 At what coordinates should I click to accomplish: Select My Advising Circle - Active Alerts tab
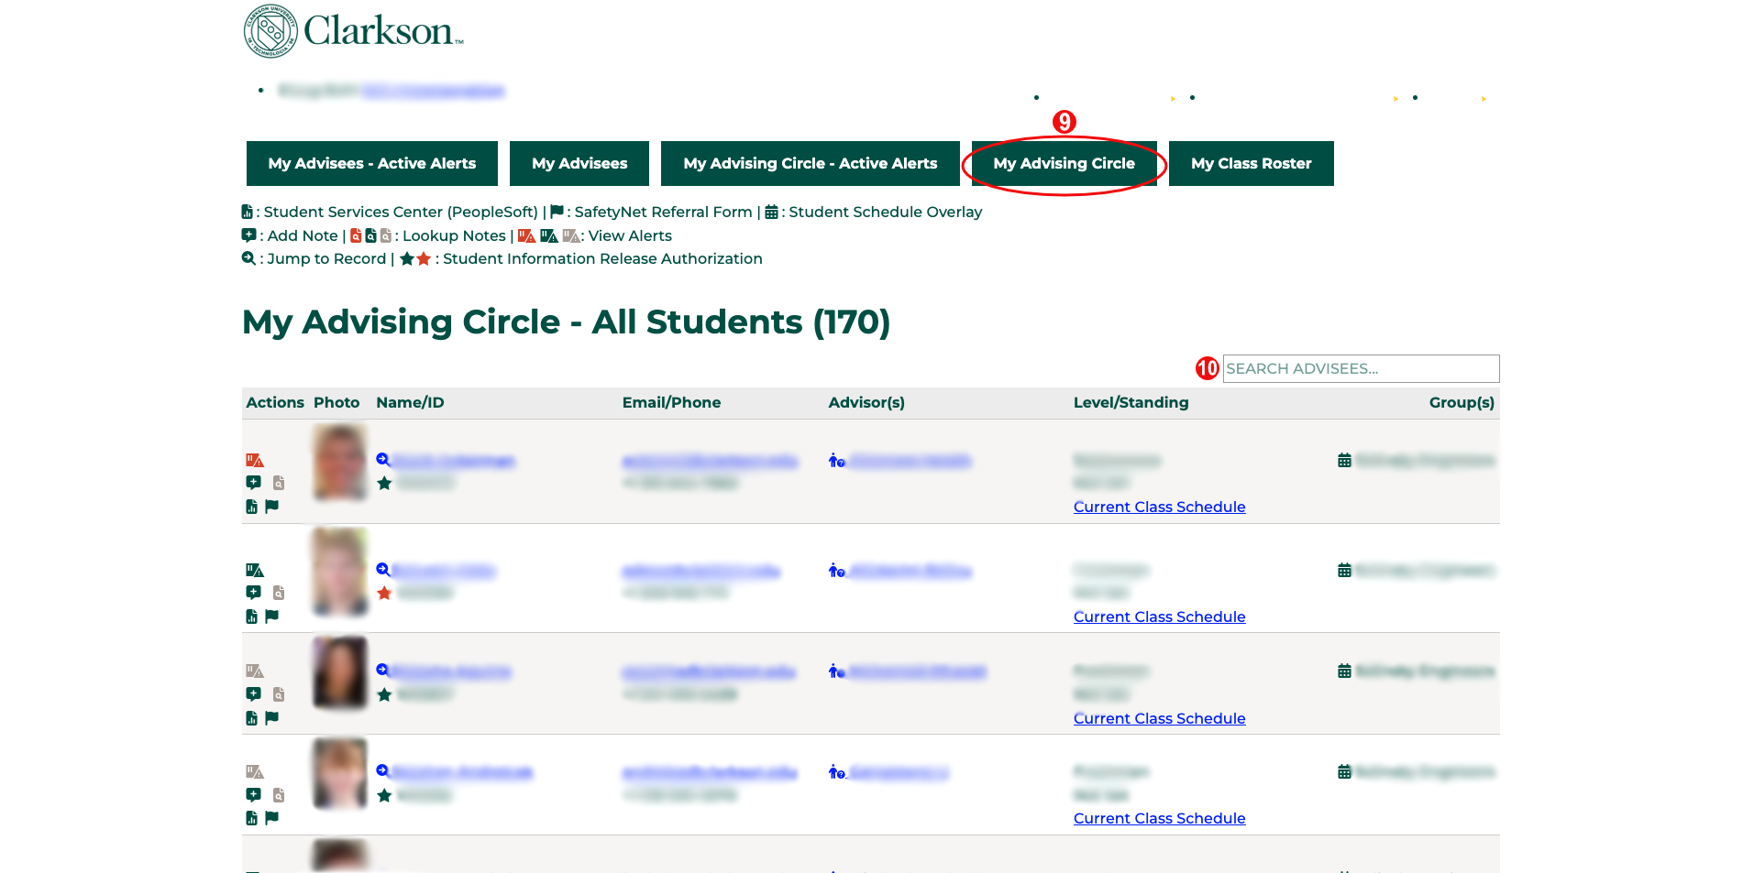(x=810, y=163)
